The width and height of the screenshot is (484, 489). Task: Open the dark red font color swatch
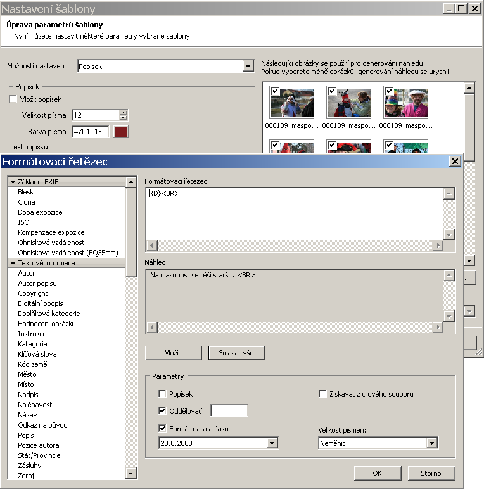(x=120, y=131)
